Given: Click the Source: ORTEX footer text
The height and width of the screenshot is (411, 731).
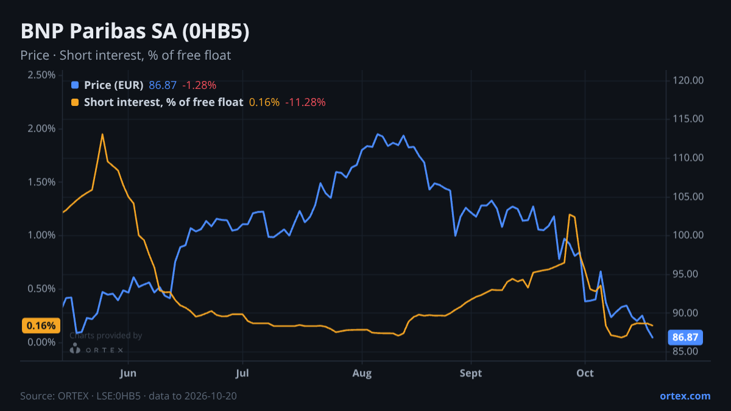Looking at the screenshot, I should 129,396.
